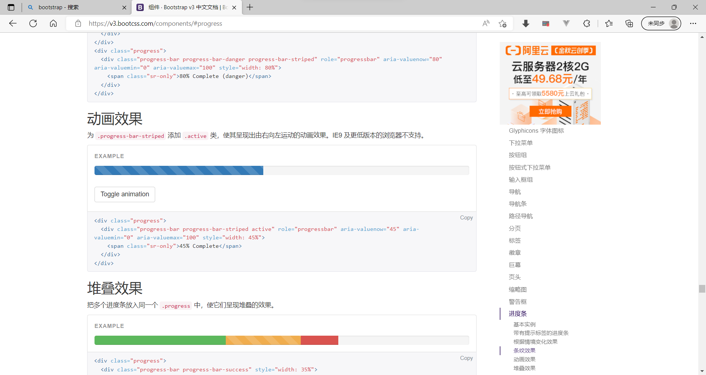Navigate to 导航条 in the right sidebar
The height and width of the screenshot is (375, 706).
(517, 203)
